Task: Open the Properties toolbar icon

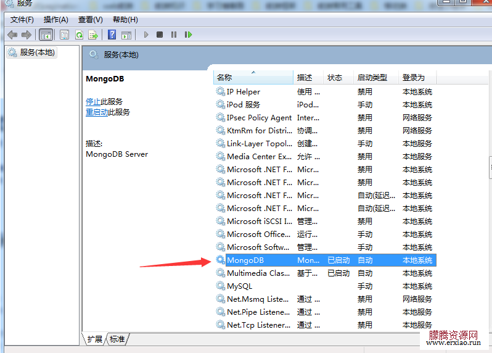Action: pyautogui.click(x=64, y=35)
